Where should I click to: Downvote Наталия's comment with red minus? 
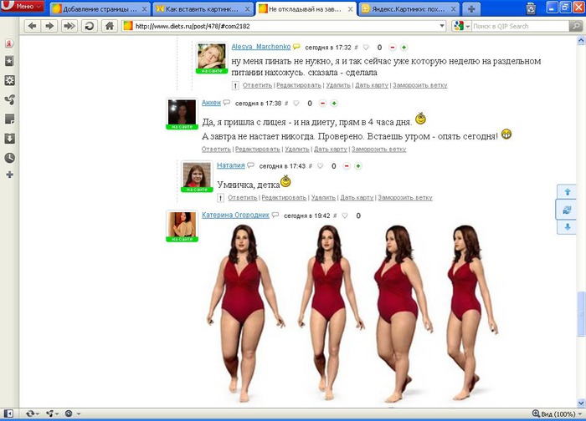344,166
